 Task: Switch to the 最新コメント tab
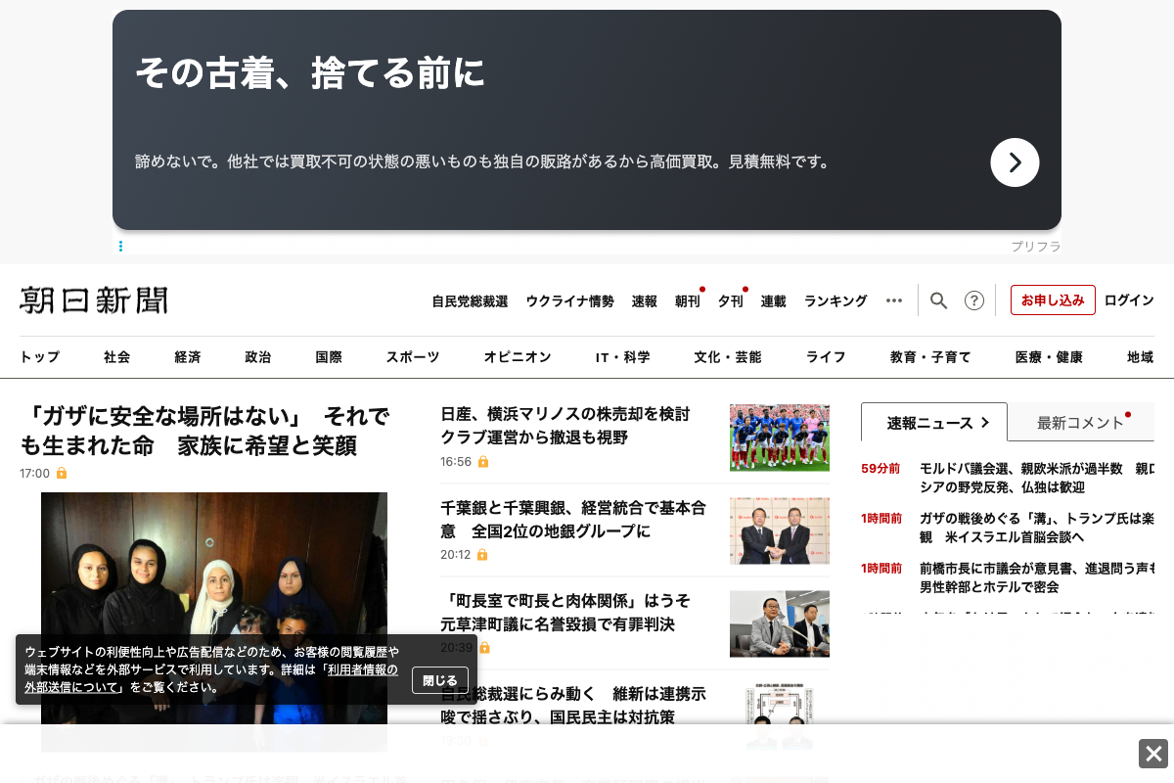click(x=1080, y=423)
